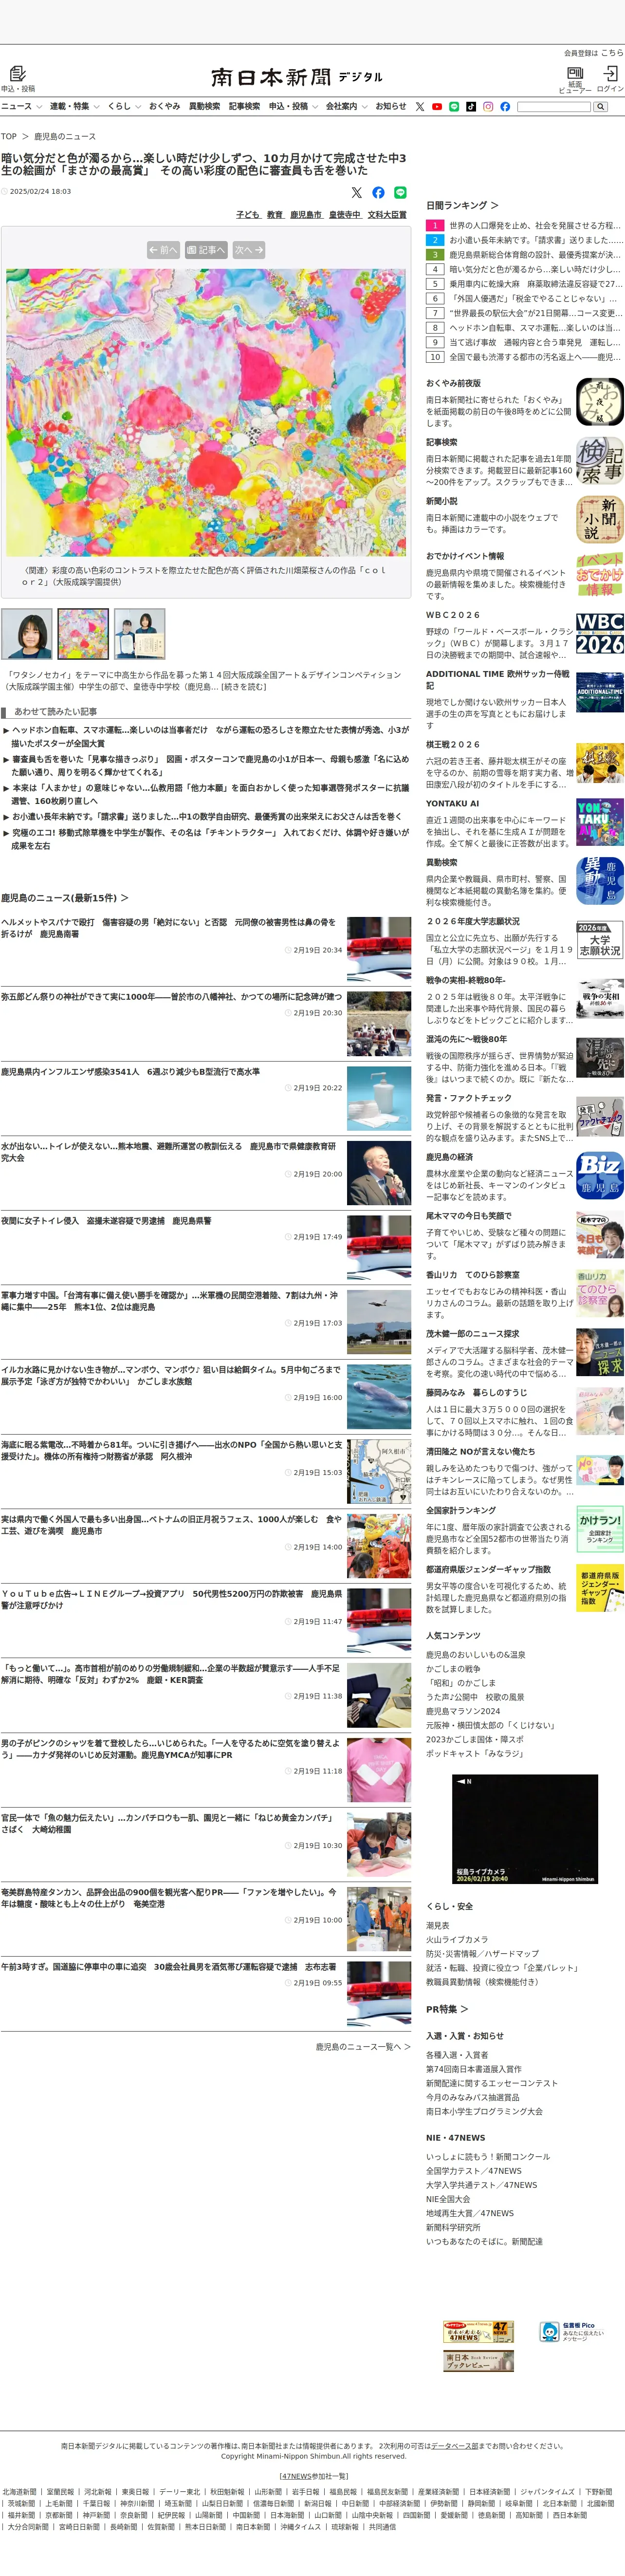Open the 新聞小説 sidebar icon
Viewport: 625px width, 2576px height.
coord(600,520)
